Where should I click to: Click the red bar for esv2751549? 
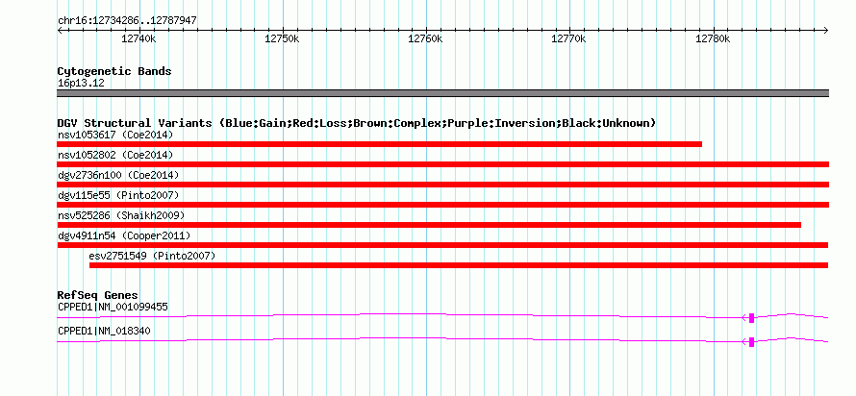[459, 265]
